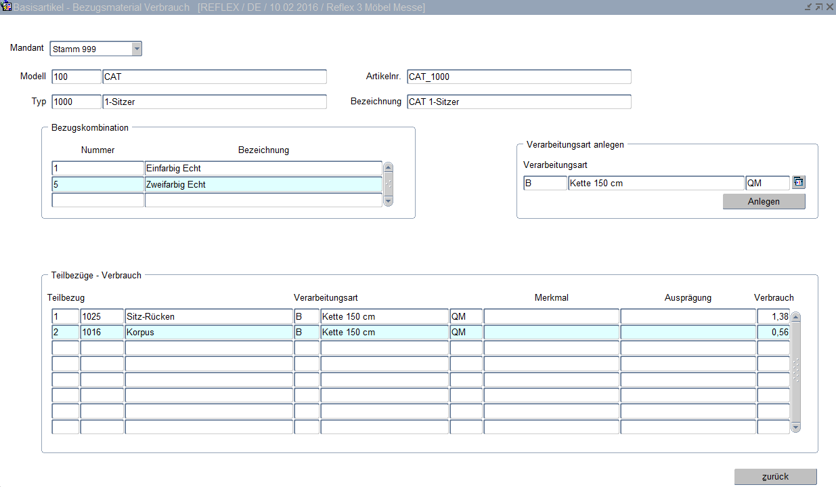Click the Sitz-Rücken Teilbezug field
Screen dimensions: 836x487
point(208,316)
